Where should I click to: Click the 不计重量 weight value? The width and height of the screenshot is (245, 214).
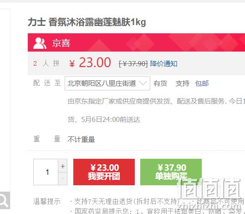tap(81, 139)
